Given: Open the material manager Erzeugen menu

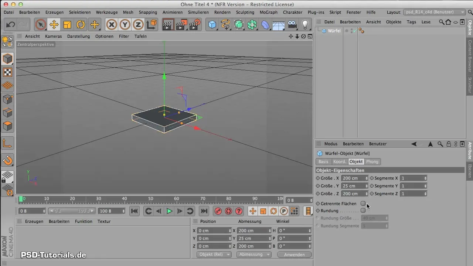Looking at the screenshot, I should 34,221.
